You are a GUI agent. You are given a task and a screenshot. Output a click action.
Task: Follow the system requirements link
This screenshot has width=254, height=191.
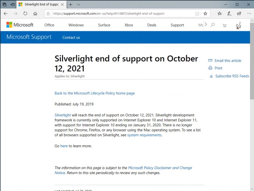pyautogui.click(x=144, y=135)
